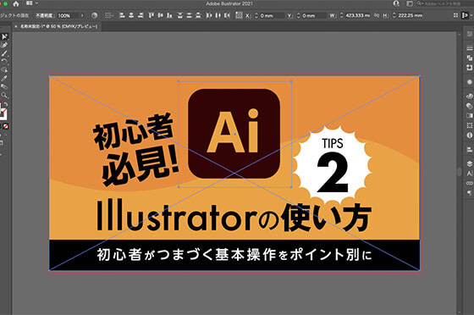Image resolution: width=474 pixels, height=315 pixels.
Task: Click the opacity value field showing 100%
Action: tap(68, 15)
